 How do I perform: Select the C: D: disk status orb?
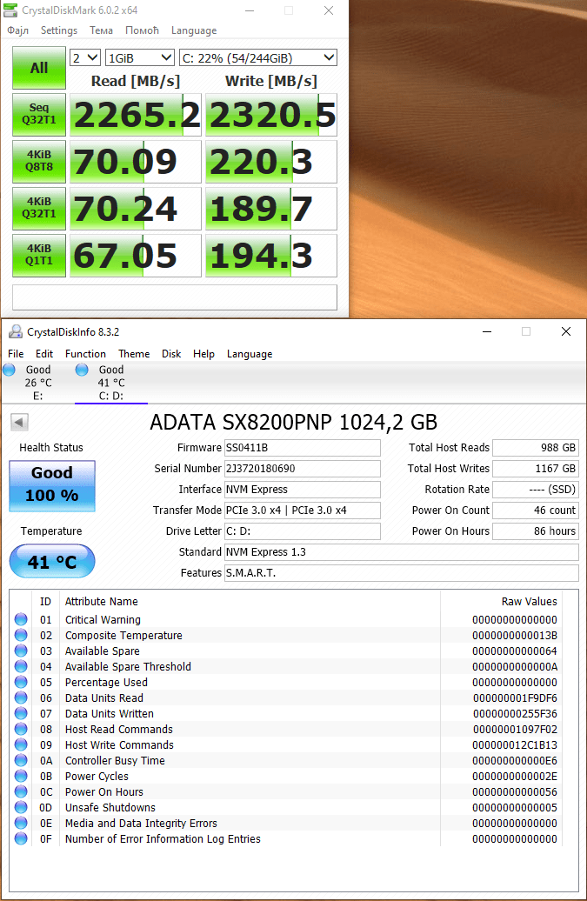(82, 370)
